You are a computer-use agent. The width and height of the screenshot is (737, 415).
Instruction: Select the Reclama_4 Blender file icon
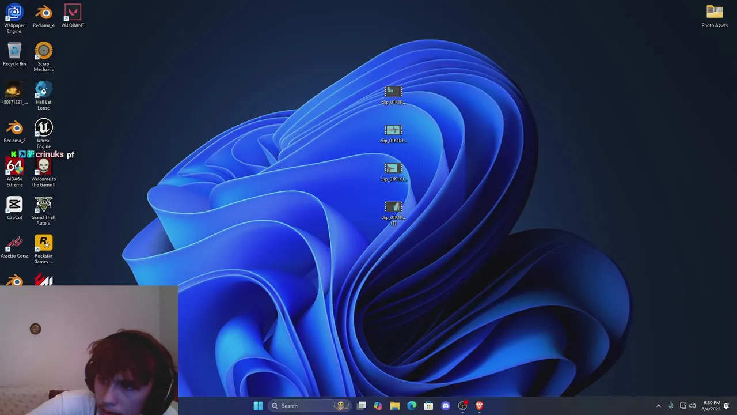click(44, 16)
